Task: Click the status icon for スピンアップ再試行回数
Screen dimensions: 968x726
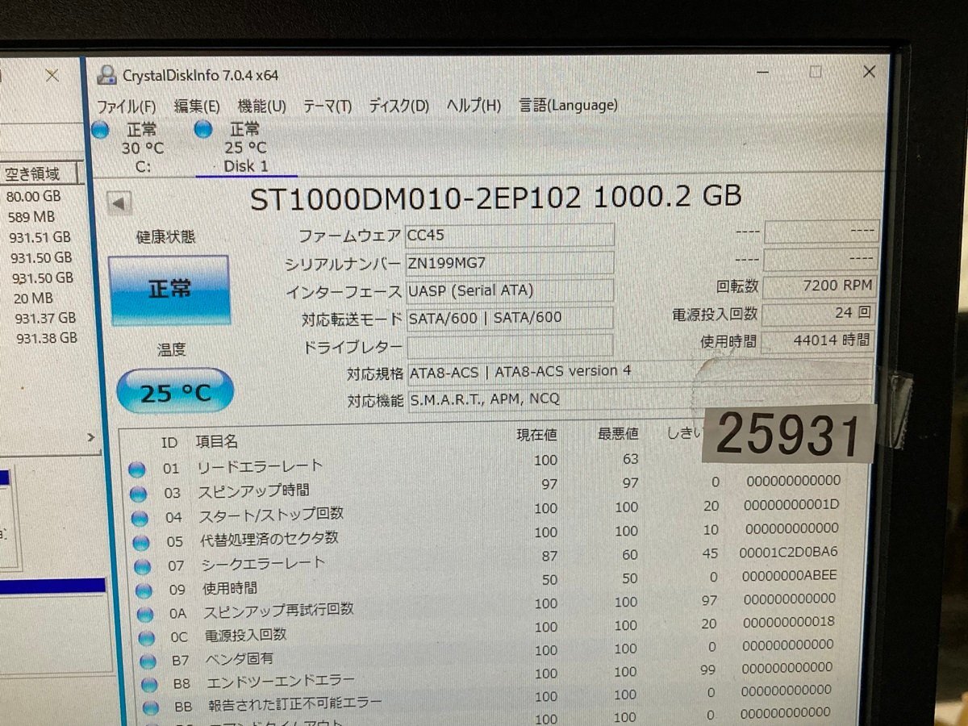Action: [145, 615]
